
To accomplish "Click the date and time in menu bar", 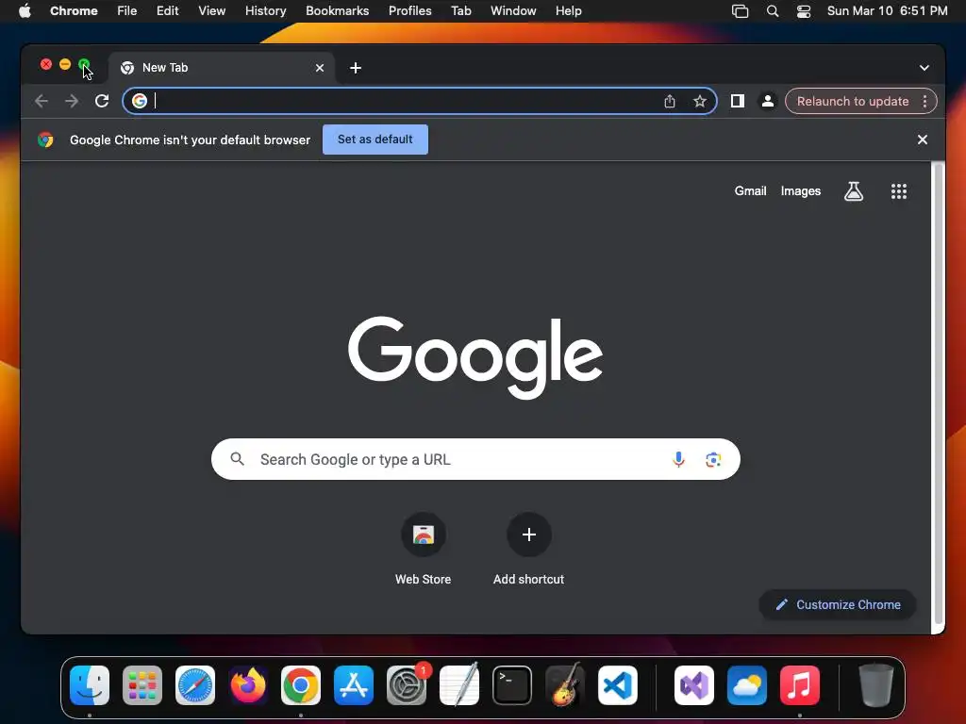I will 887,11.
